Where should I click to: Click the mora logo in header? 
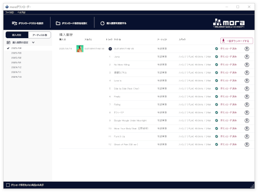(229, 23)
